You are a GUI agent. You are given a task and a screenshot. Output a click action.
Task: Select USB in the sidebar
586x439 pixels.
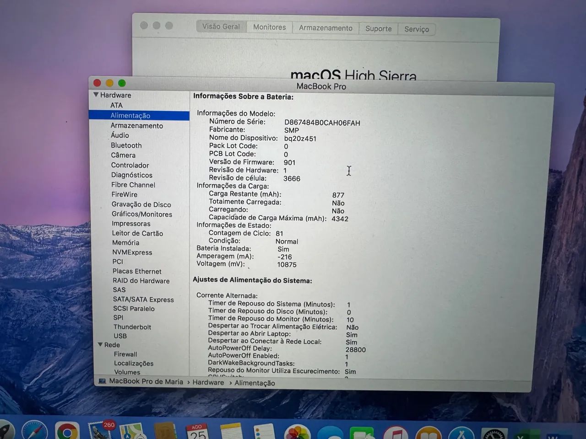[x=120, y=336]
